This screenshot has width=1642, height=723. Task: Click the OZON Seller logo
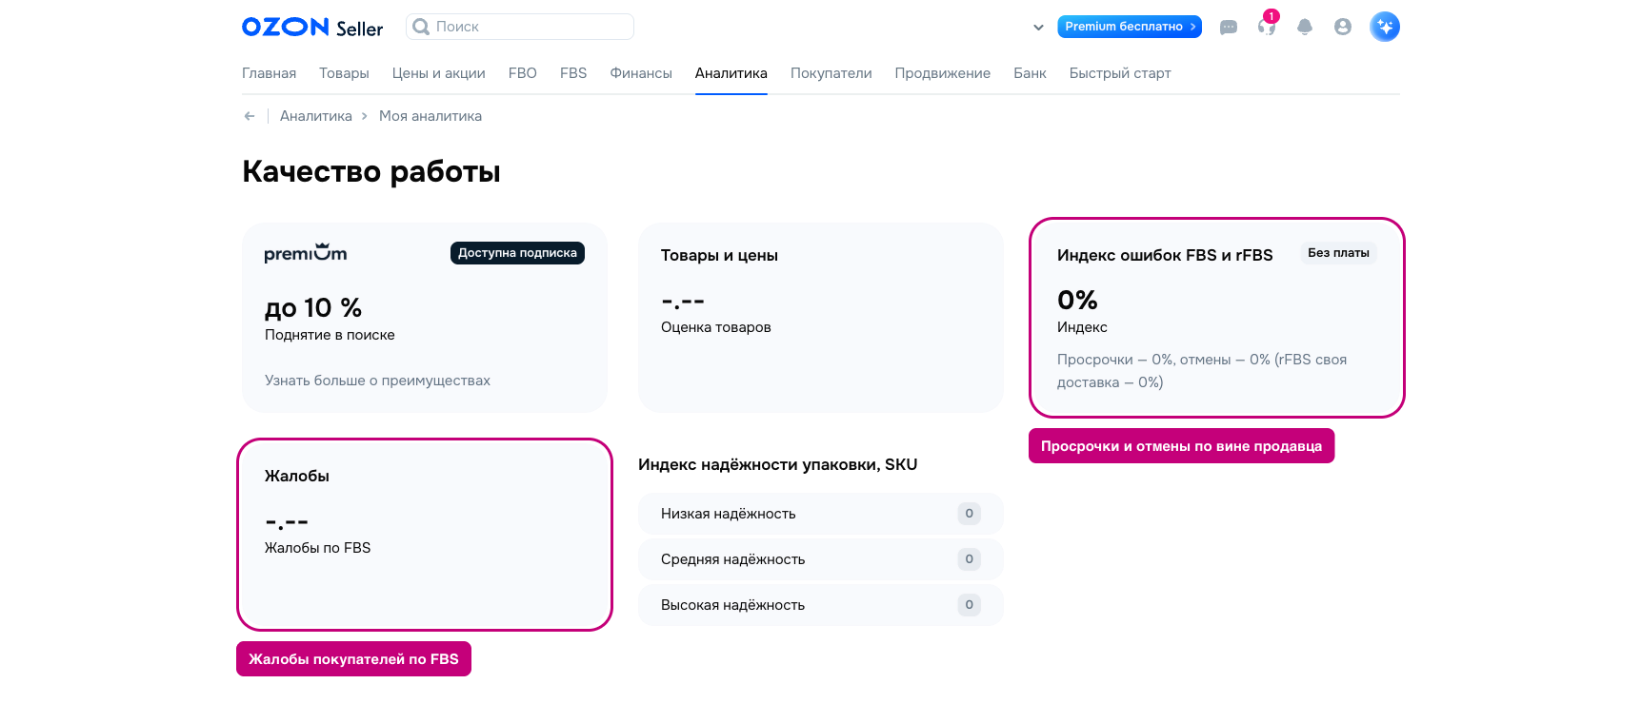pos(312,28)
